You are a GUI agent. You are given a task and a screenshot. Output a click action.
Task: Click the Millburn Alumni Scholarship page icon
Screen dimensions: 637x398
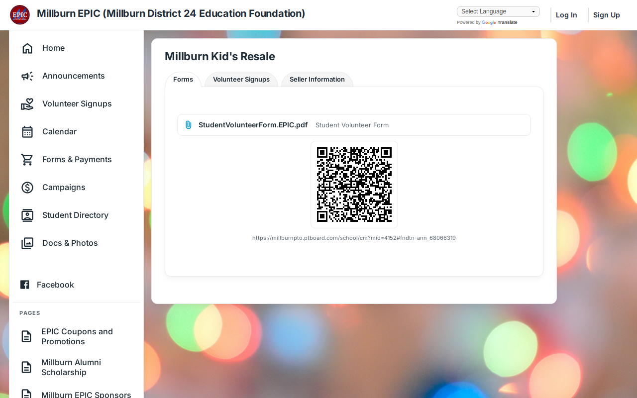26,368
